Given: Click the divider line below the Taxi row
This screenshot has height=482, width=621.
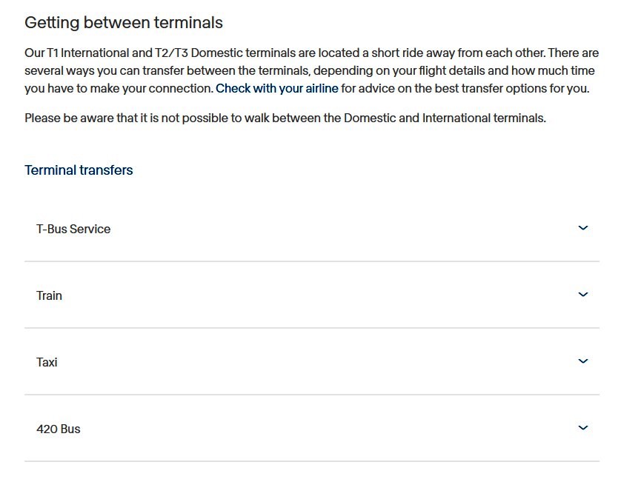Looking at the screenshot, I should pos(312,394).
